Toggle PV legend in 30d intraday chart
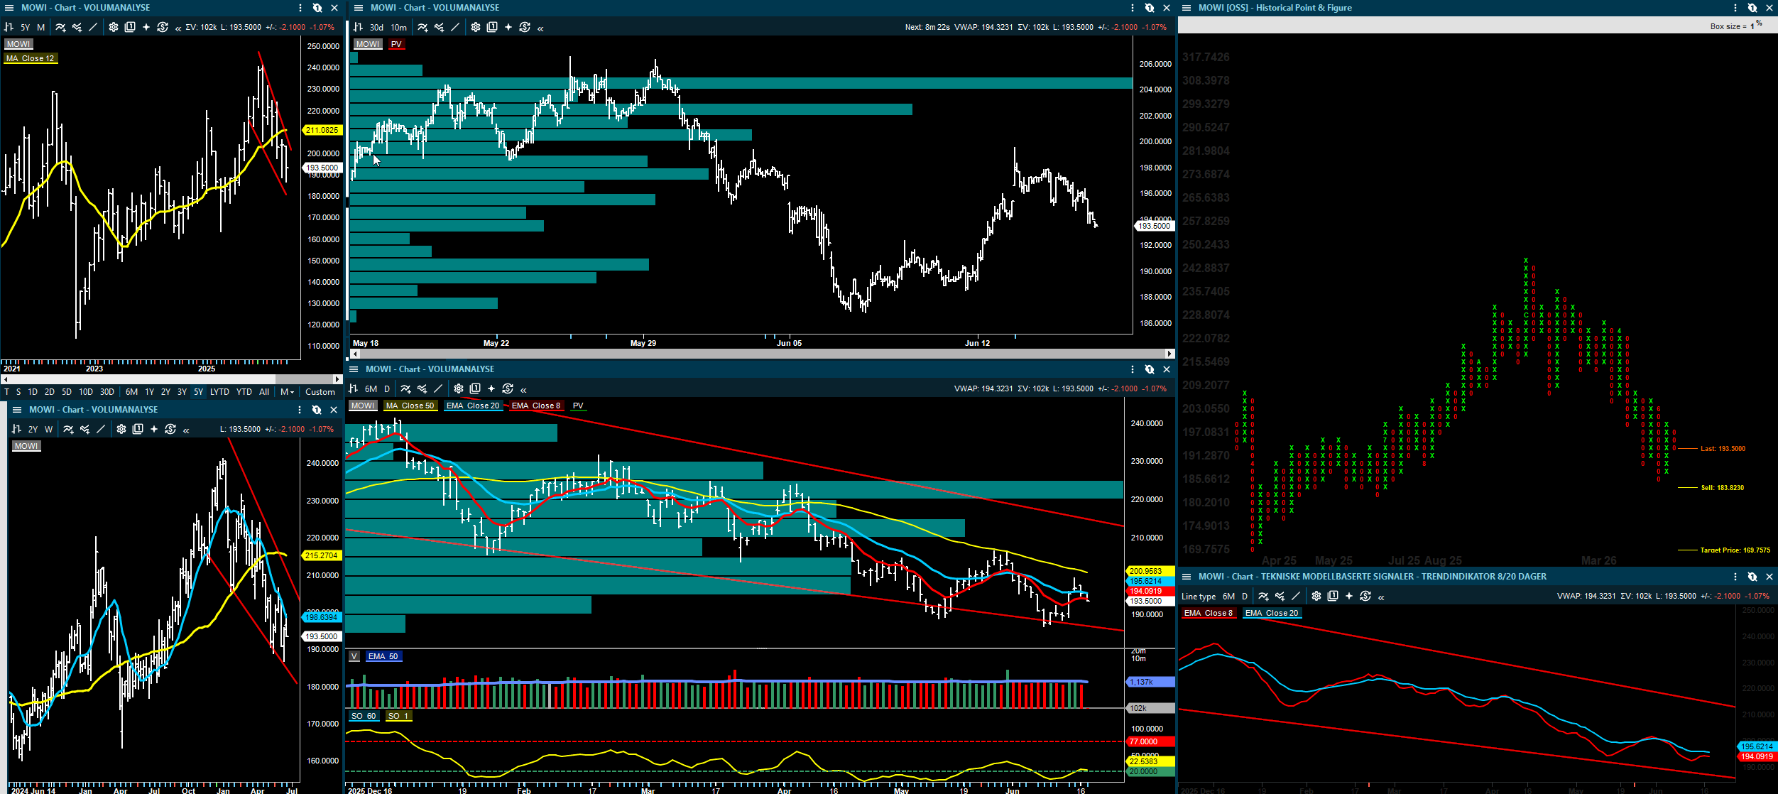This screenshot has height=794, width=1778. (x=396, y=44)
